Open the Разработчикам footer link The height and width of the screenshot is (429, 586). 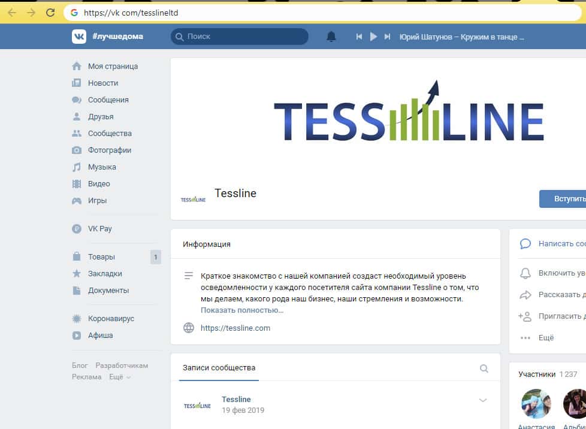(122, 365)
